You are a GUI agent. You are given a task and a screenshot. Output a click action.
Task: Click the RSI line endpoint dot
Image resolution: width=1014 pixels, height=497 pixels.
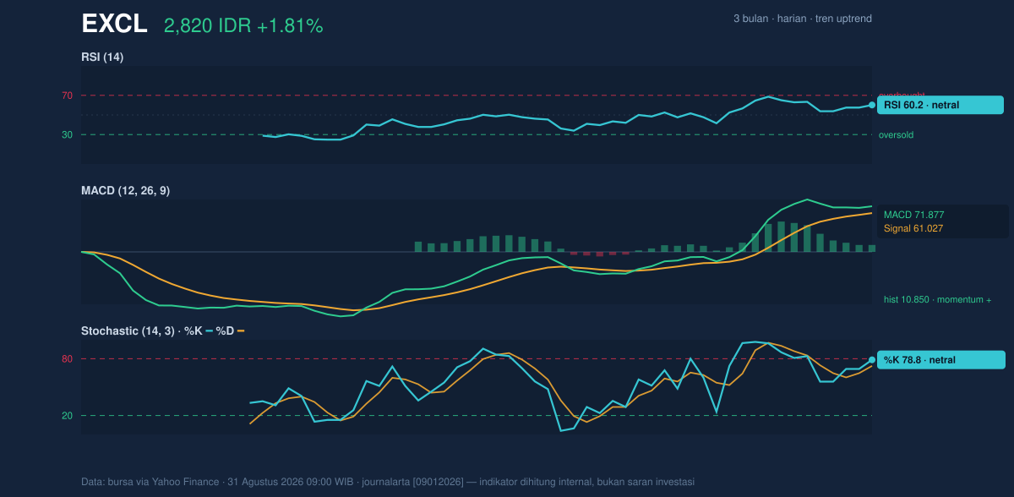[x=872, y=106]
